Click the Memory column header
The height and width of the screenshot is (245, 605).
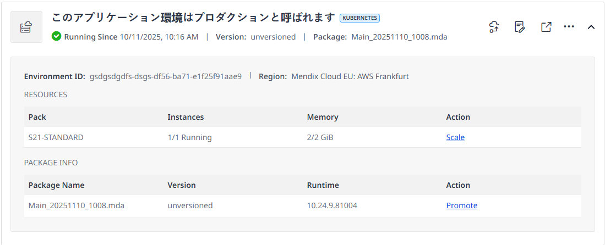click(323, 116)
